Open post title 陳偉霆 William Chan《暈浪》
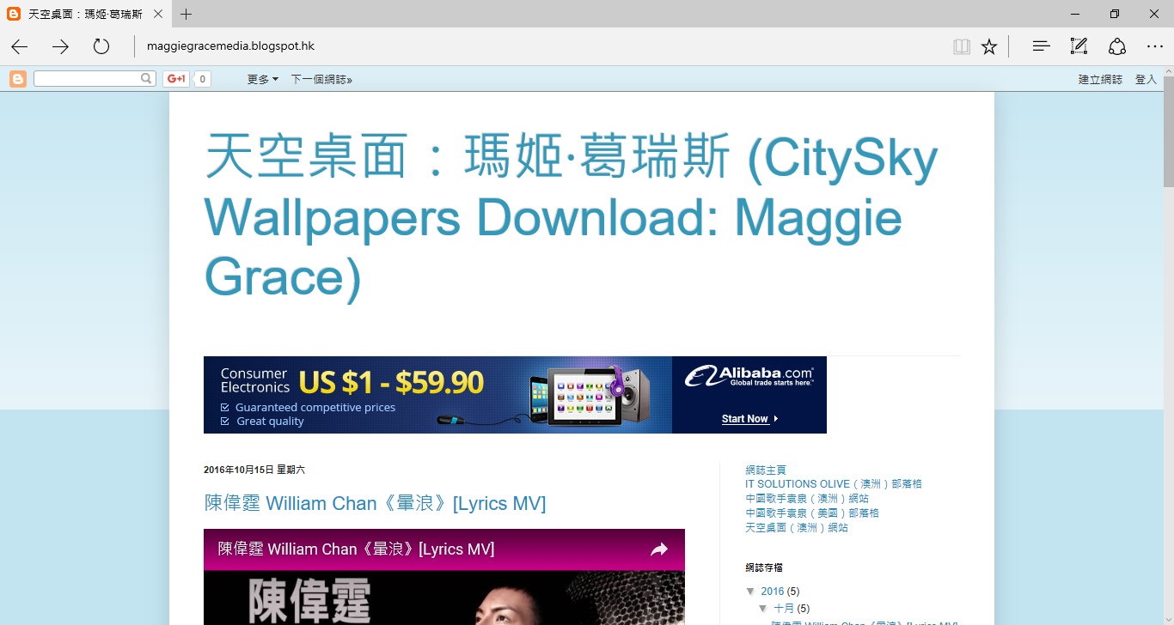Viewport: 1174px width, 625px height. (x=375, y=503)
